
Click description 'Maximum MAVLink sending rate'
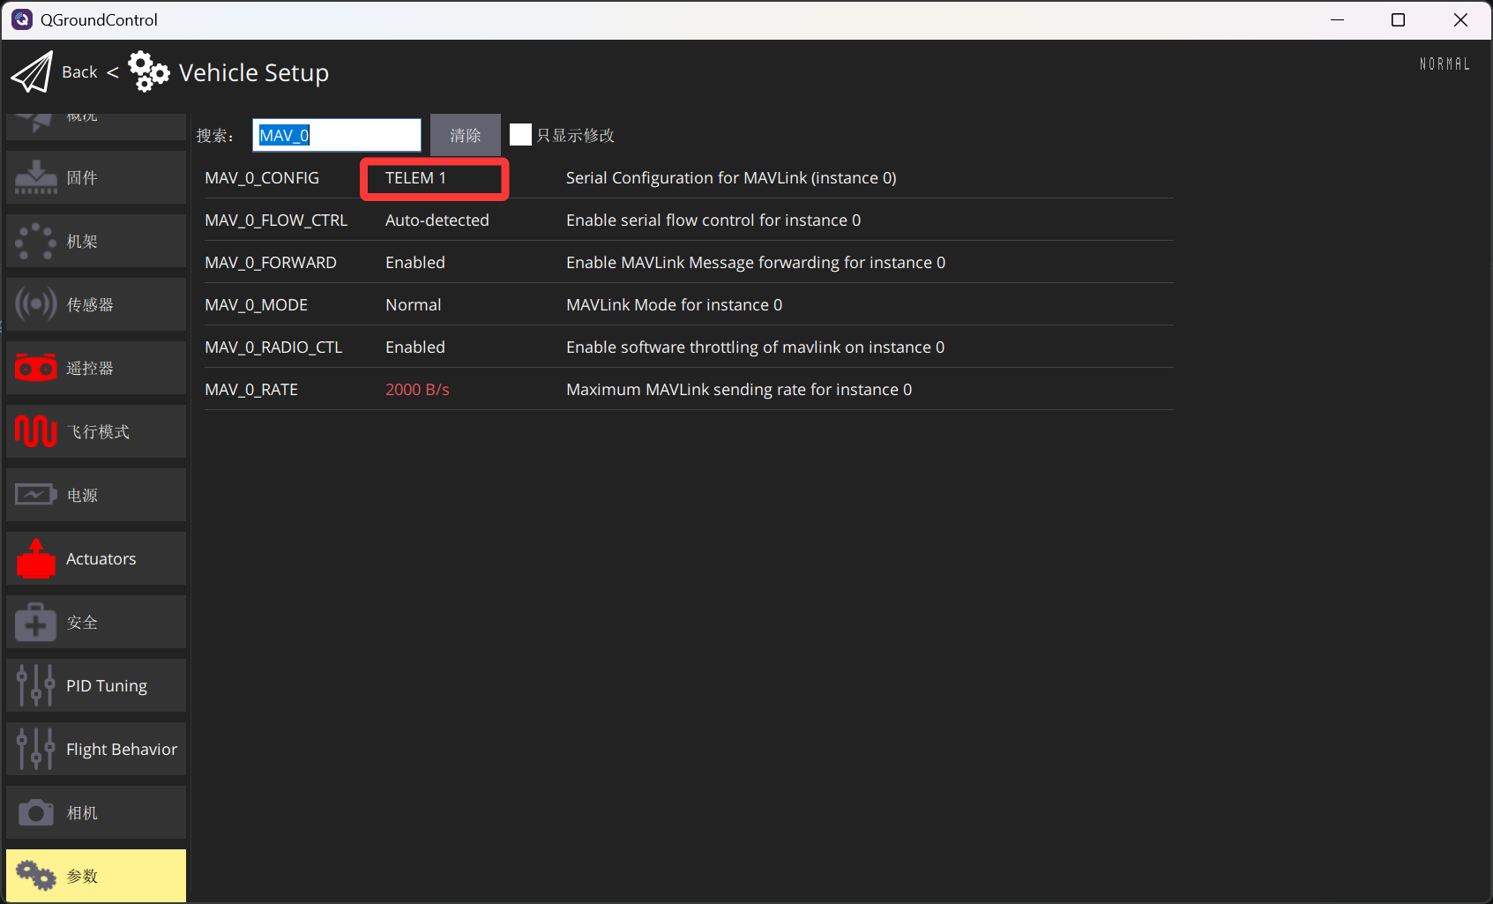pyautogui.click(x=739, y=390)
